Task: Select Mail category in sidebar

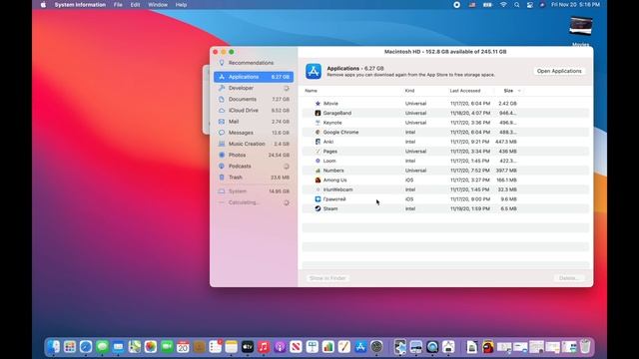Action: (254, 122)
